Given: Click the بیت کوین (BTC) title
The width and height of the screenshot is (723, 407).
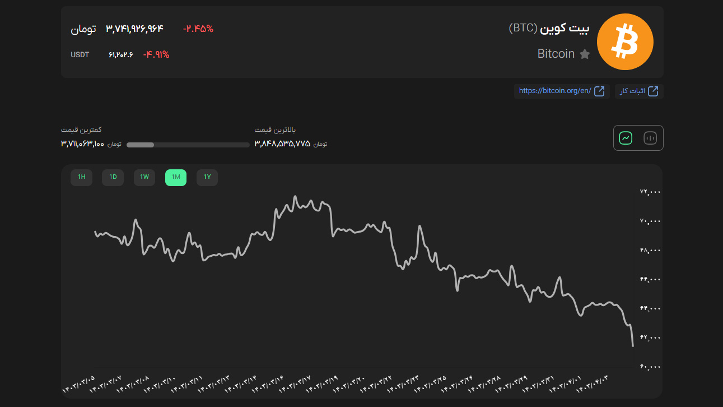Looking at the screenshot, I should coord(549,29).
